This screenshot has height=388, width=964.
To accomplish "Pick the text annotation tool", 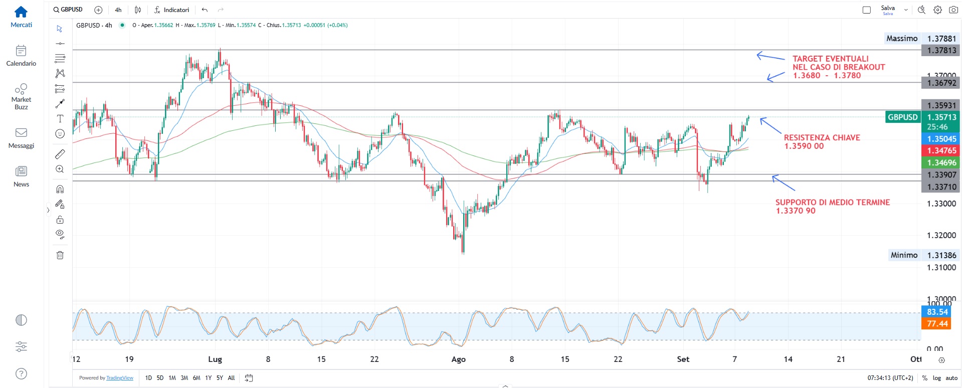I will click(60, 119).
